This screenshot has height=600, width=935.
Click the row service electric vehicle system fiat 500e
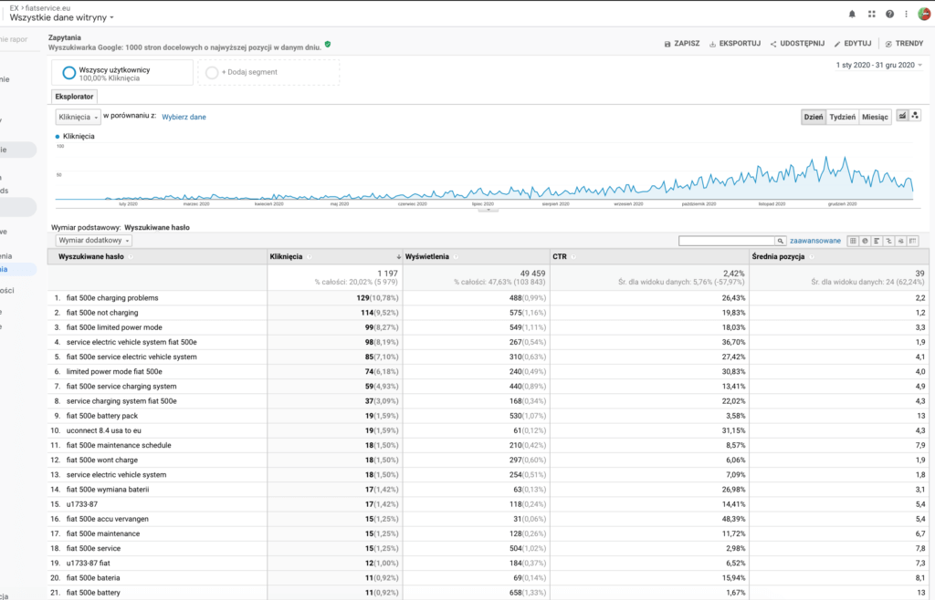pyautogui.click(x=489, y=342)
